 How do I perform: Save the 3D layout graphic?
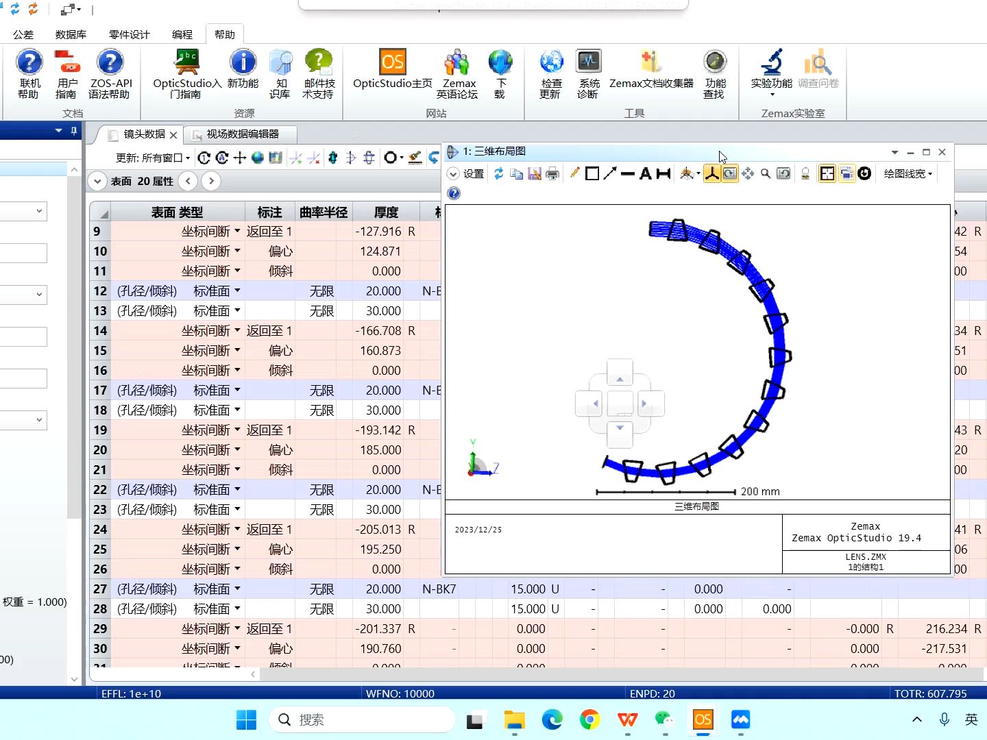[535, 174]
